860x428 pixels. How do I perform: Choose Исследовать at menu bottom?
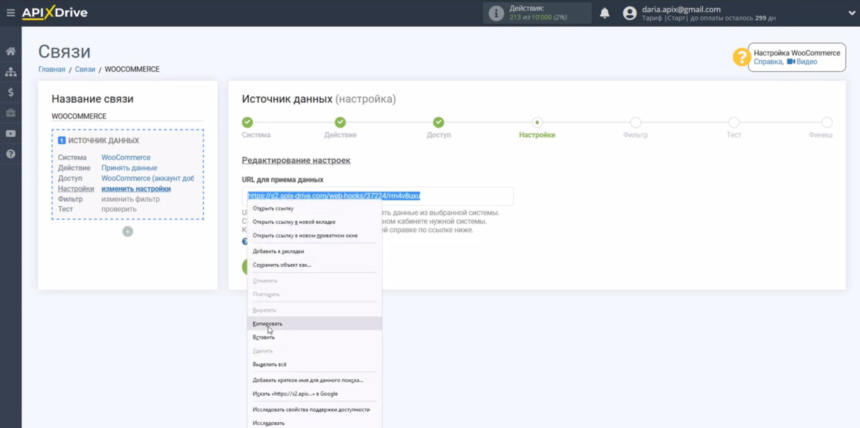tap(315, 423)
